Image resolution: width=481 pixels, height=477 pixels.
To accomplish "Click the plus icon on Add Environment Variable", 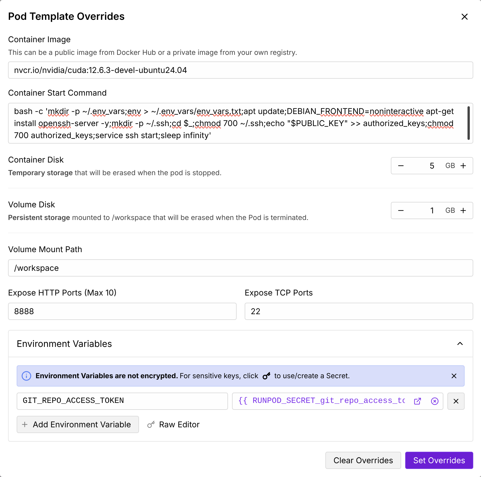I will [24, 424].
